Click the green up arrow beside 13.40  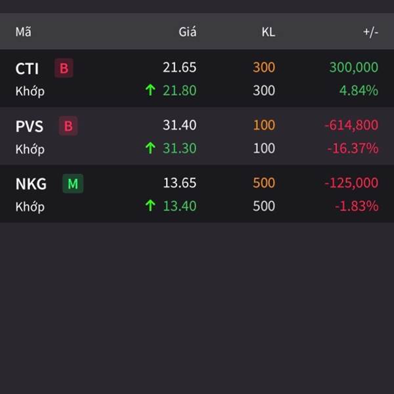click(150, 206)
